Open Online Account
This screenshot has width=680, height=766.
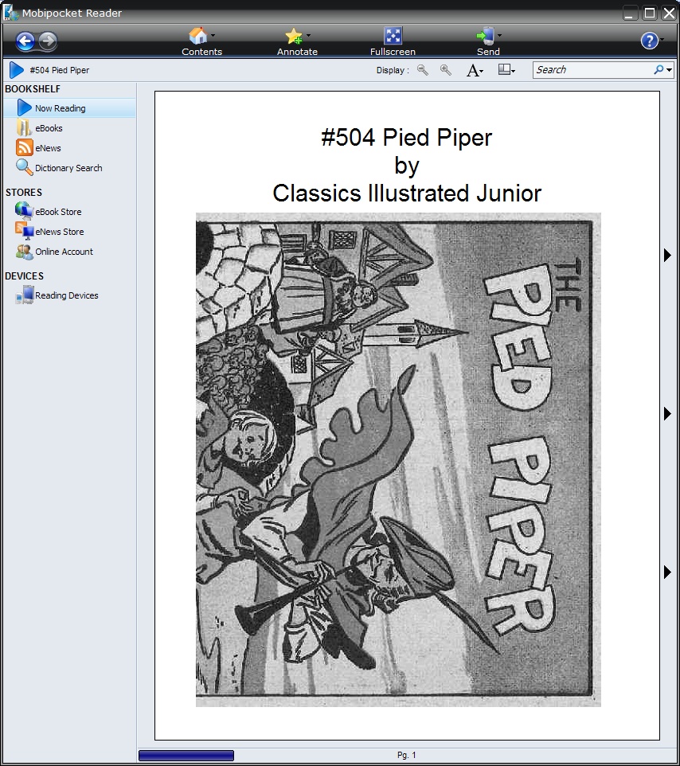tap(64, 252)
